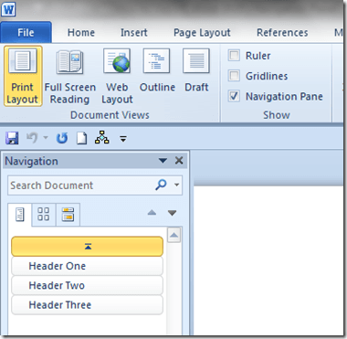Open Full Screen Reading view
Screen dimensions: 347x339
point(69,76)
